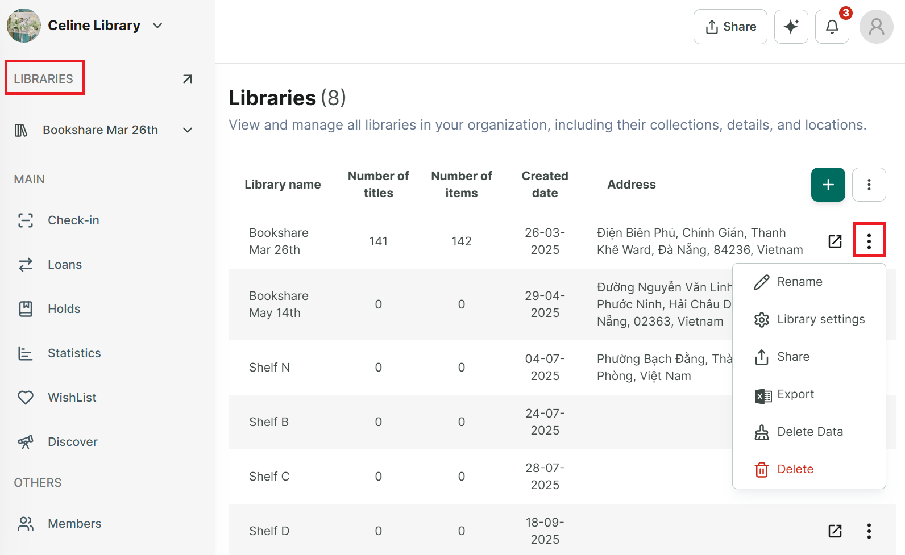The width and height of the screenshot is (905, 555).
Task: Expand the Celine Library organization dropdown
Action: pos(157,26)
